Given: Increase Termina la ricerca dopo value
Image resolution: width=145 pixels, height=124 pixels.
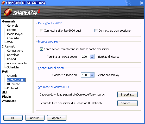Looking at the screenshot, I should (92, 56).
